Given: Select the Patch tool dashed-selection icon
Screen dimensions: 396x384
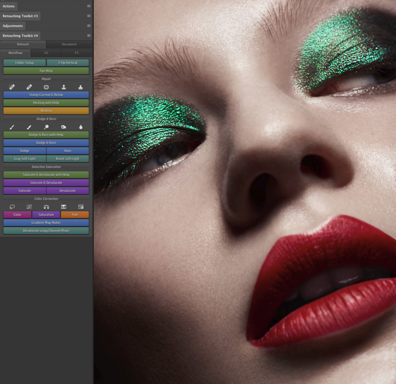Looking at the screenshot, I should coord(46,87).
